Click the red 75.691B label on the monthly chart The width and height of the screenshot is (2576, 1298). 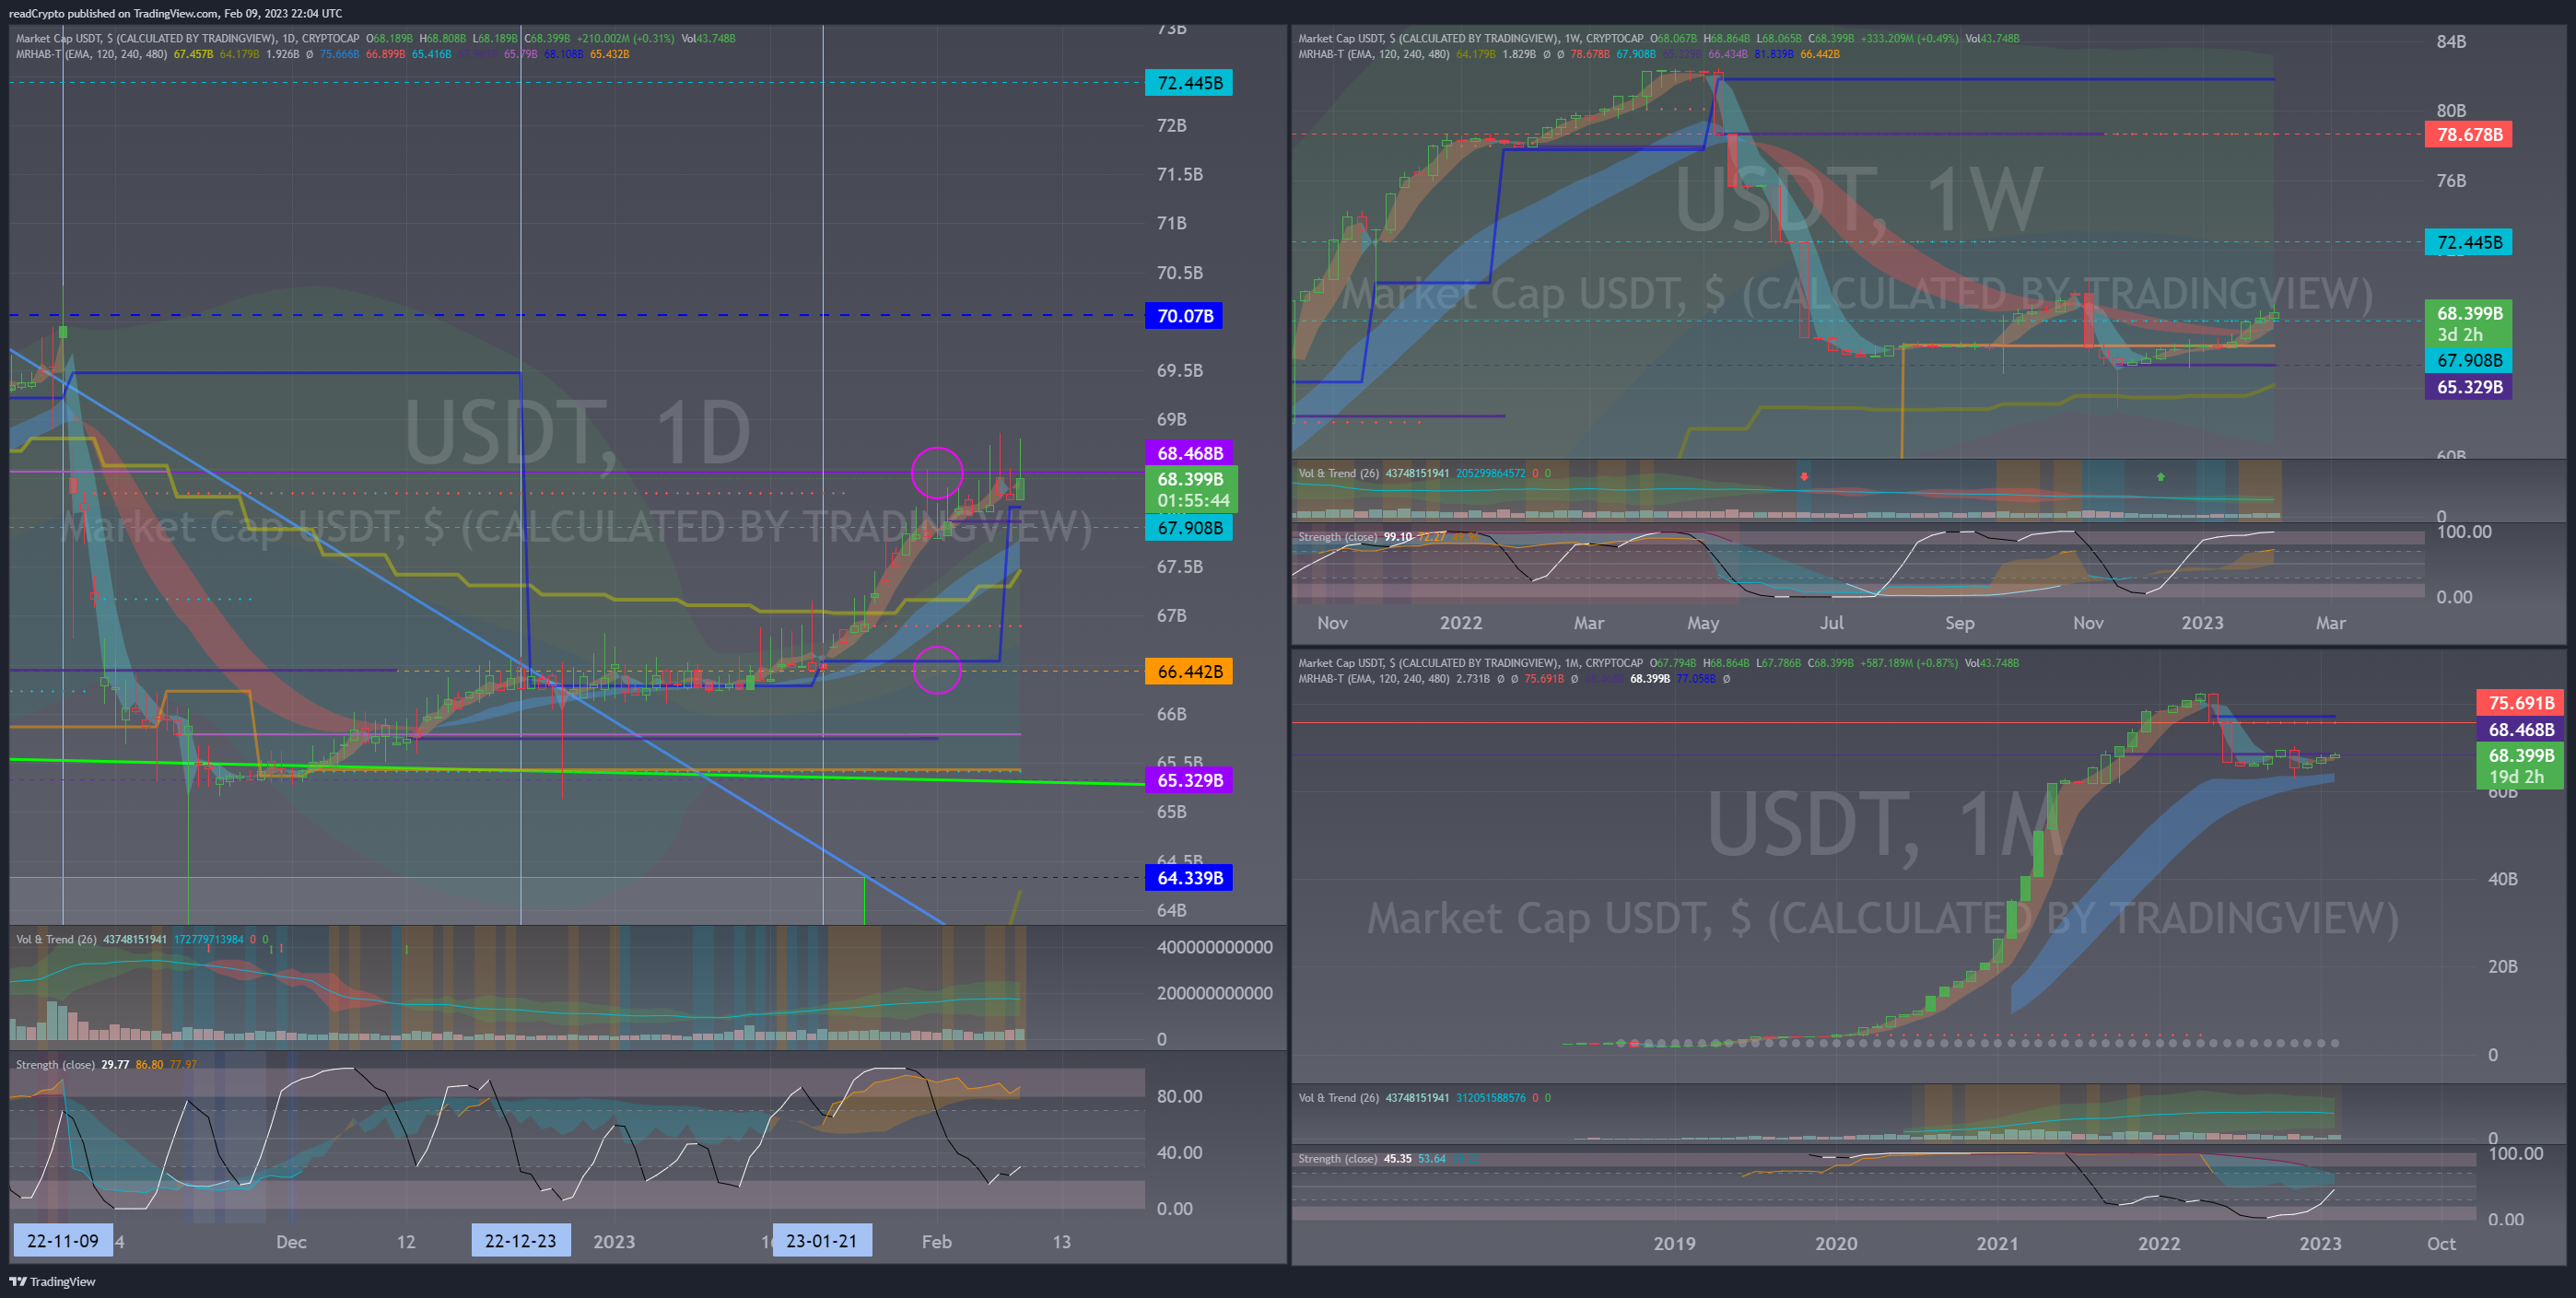[x=2520, y=703]
